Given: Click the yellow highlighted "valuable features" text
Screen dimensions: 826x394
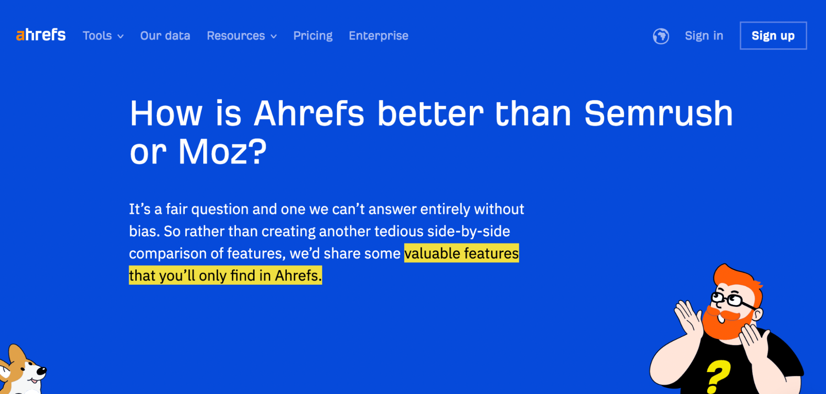Looking at the screenshot, I should (461, 253).
